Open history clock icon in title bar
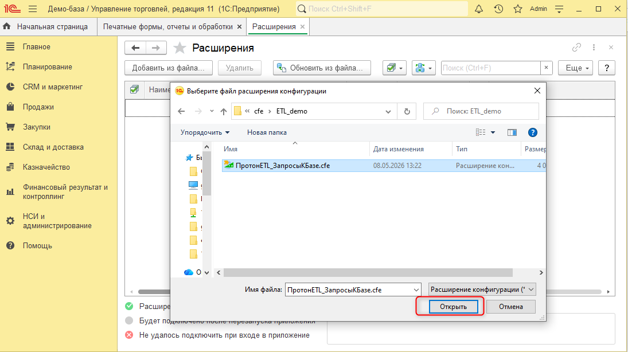 (498, 9)
